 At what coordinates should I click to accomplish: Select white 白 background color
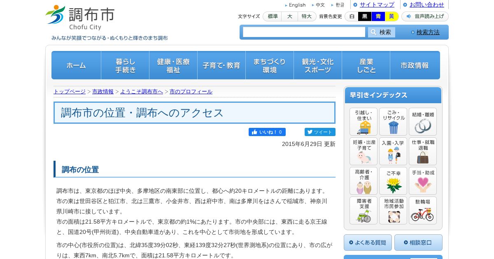(x=352, y=16)
